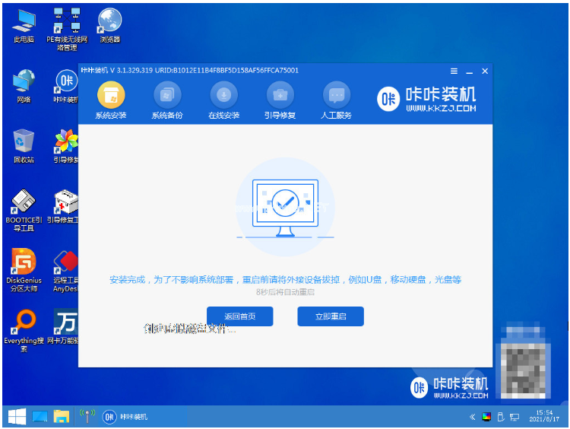Open the hamburger menu in the title bar
Screen dimensions: 570x429
(x=454, y=71)
